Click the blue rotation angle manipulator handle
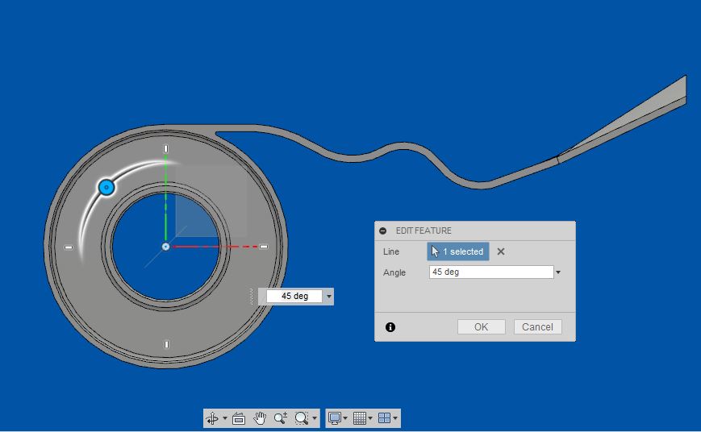 coord(106,187)
